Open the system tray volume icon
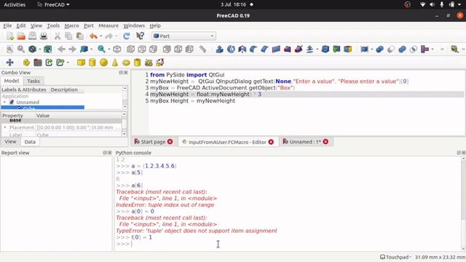Viewport: 466px width, 262px height. (433, 4)
